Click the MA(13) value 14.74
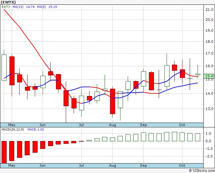Screen dimensions: 215x173 coord(30,7)
